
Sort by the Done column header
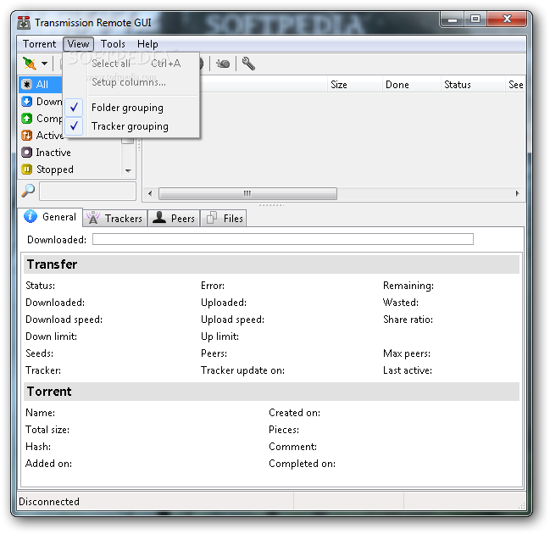[x=412, y=85]
